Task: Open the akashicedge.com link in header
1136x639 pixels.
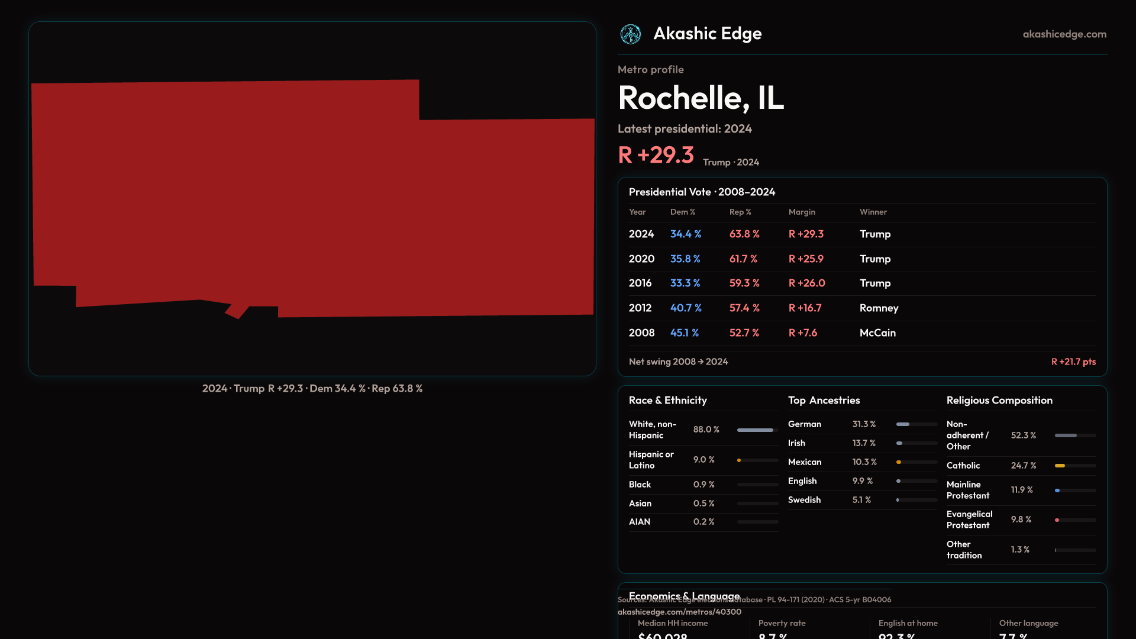Action: [x=1064, y=34]
